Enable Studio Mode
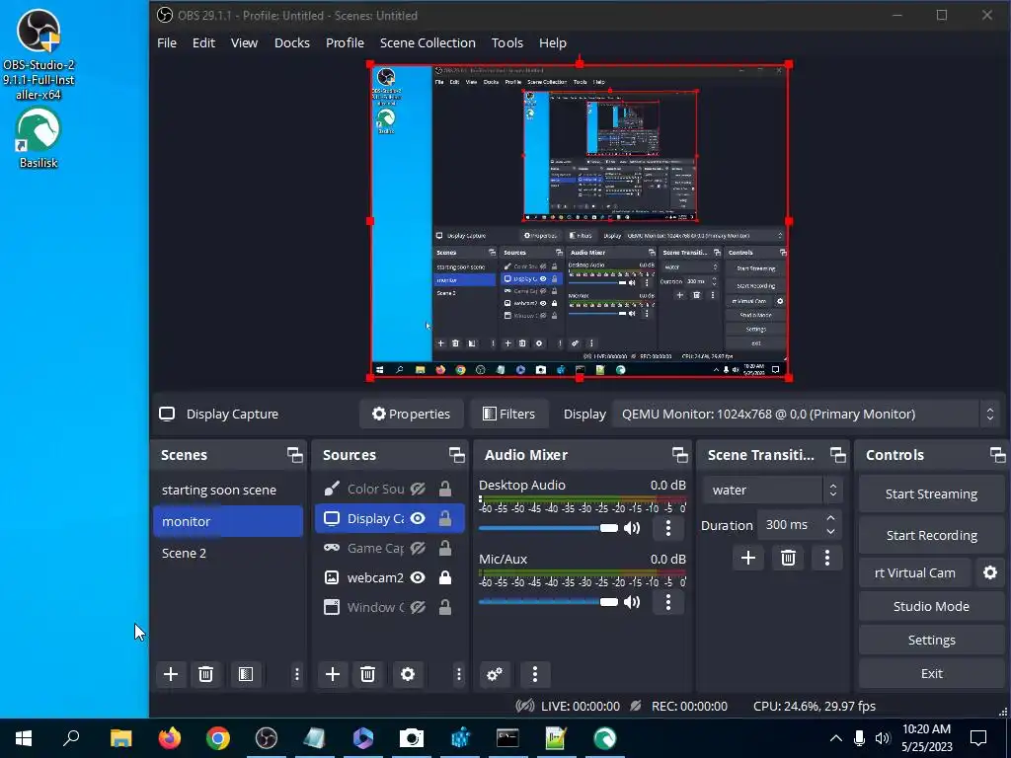The image size is (1011, 758). (931, 606)
